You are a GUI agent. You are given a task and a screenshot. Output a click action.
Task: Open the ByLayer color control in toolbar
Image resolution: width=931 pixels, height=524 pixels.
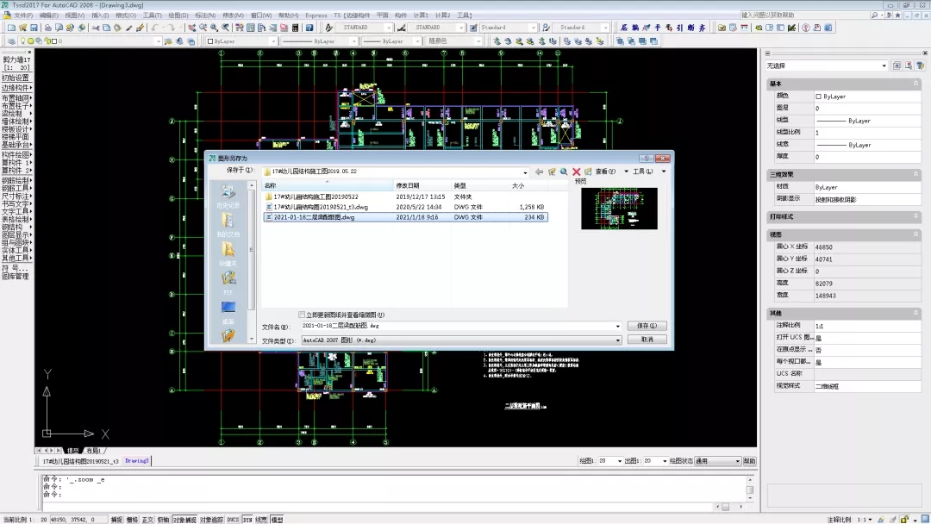(241, 41)
